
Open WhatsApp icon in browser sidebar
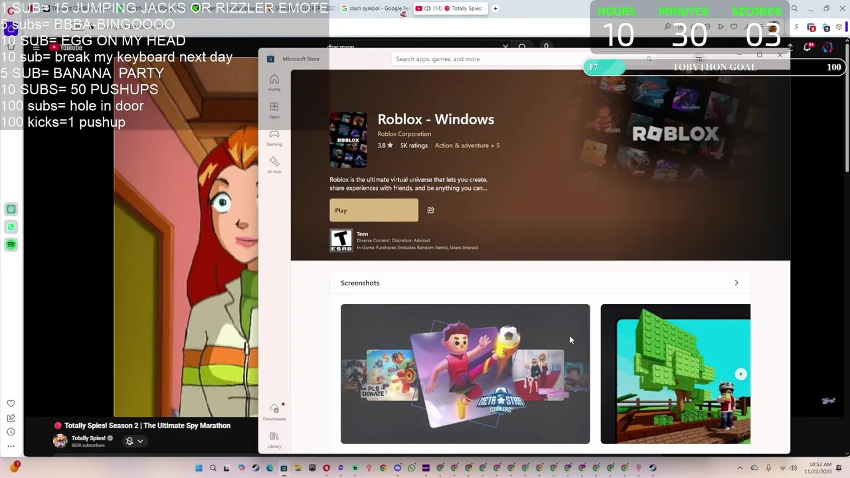click(11, 227)
